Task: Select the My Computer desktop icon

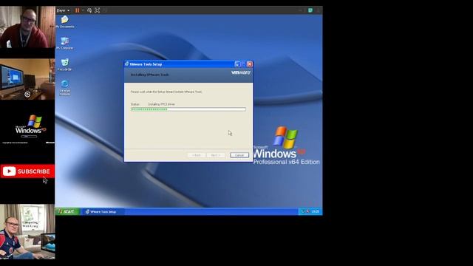Action: (64, 44)
